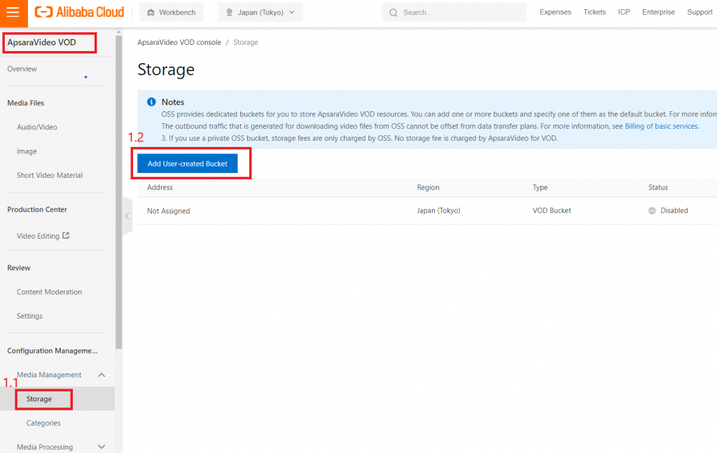Open Billing of basic services link

pos(661,126)
